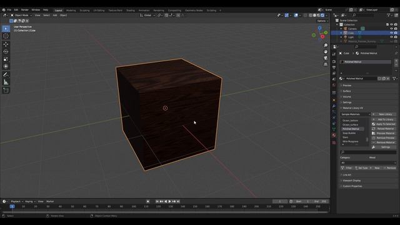Screen dimensions: 400x225
Task: Exclude Collection from view layer checkbox
Action: pyautogui.click(x=387, y=24)
